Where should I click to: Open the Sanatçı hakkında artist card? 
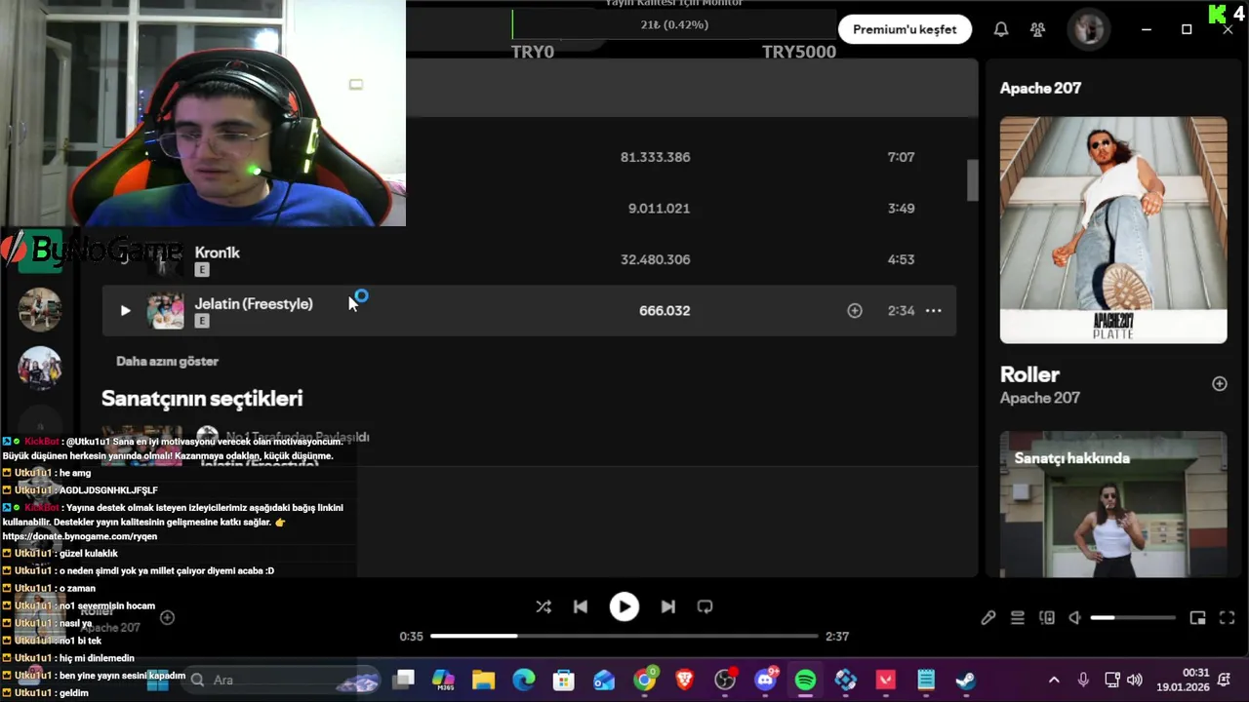[x=1113, y=504]
